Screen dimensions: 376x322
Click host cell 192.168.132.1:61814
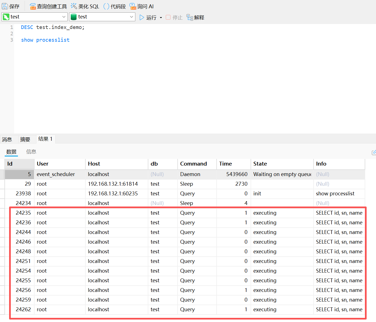(117, 184)
